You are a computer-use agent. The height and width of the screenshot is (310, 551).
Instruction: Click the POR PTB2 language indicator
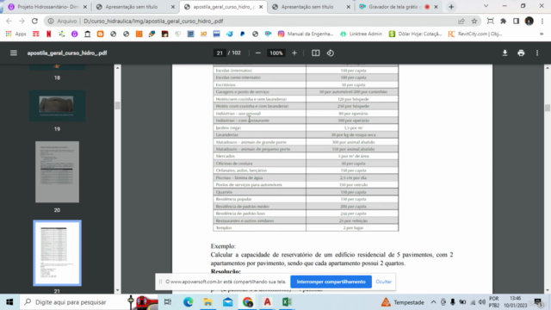click(493, 302)
